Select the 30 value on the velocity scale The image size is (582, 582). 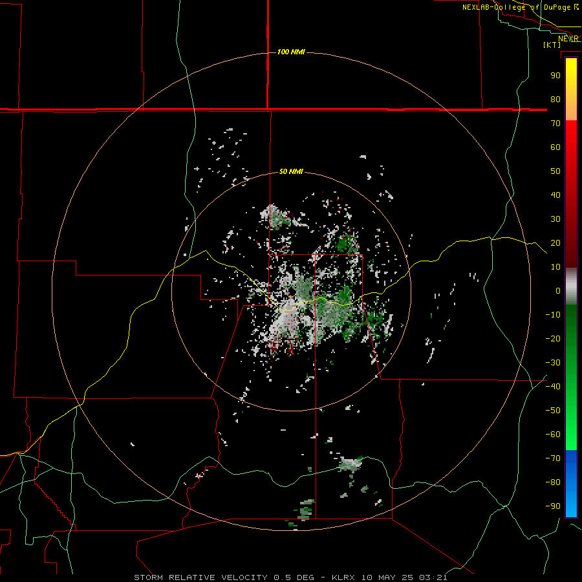click(555, 219)
